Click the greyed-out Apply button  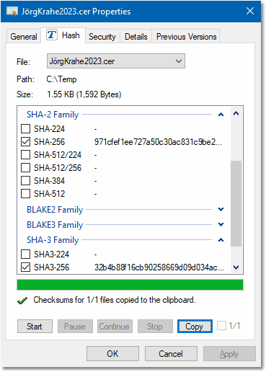[229, 354]
